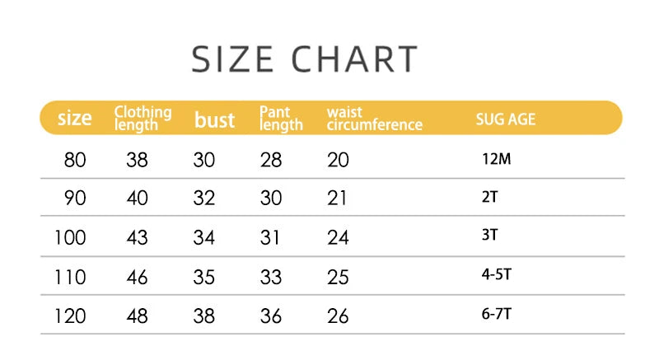Select clothing length value 46
The height and width of the screenshot is (346, 659).
click(x=137, y=277)
